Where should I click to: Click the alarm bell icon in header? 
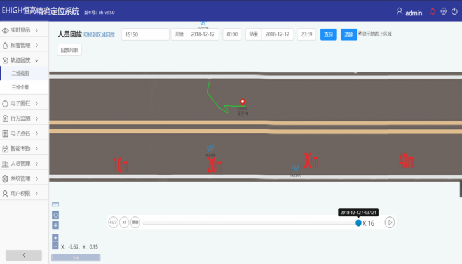pos(433,11)
